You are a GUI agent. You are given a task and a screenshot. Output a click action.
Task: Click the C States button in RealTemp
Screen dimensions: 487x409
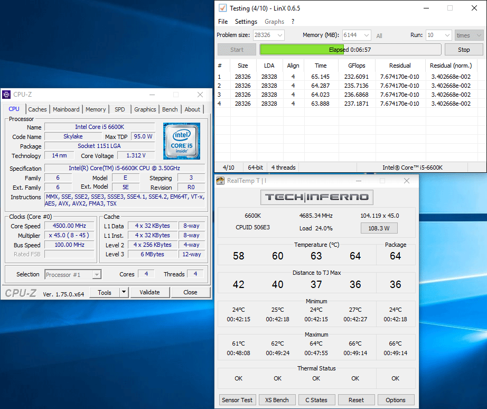tap(316, 400)
